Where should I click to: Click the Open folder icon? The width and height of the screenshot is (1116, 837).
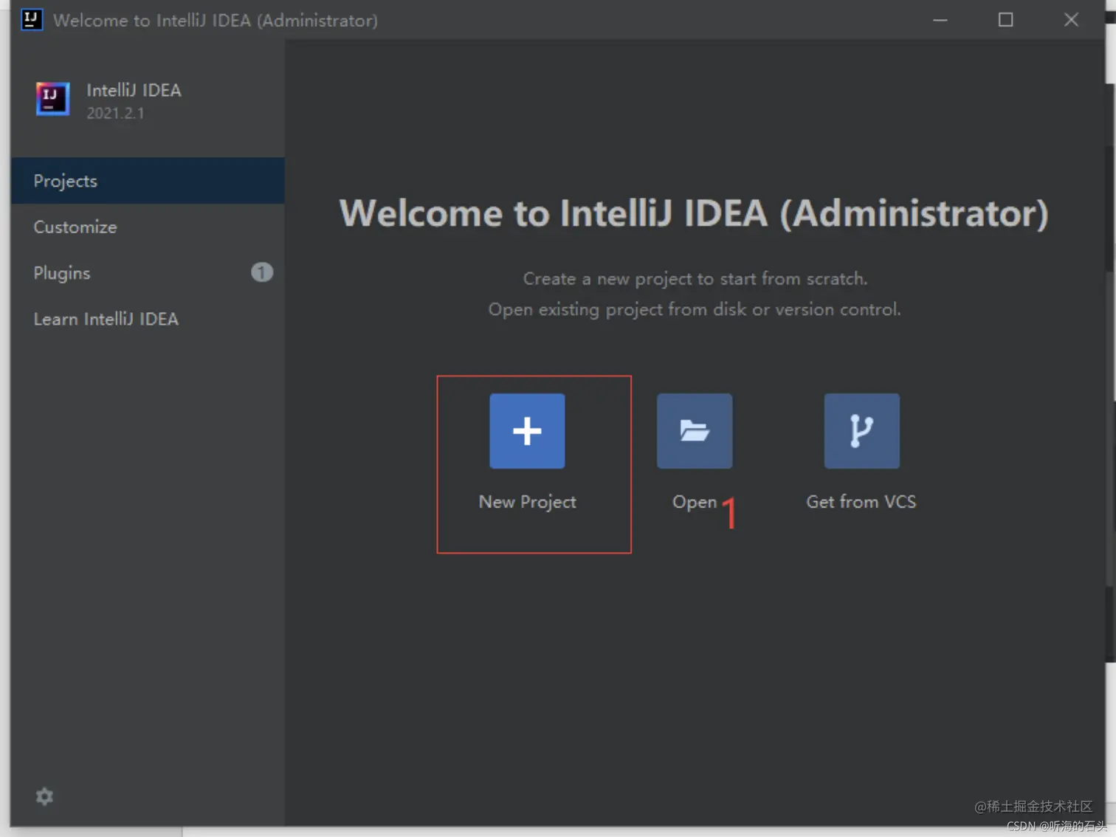[x=695, y=431]
